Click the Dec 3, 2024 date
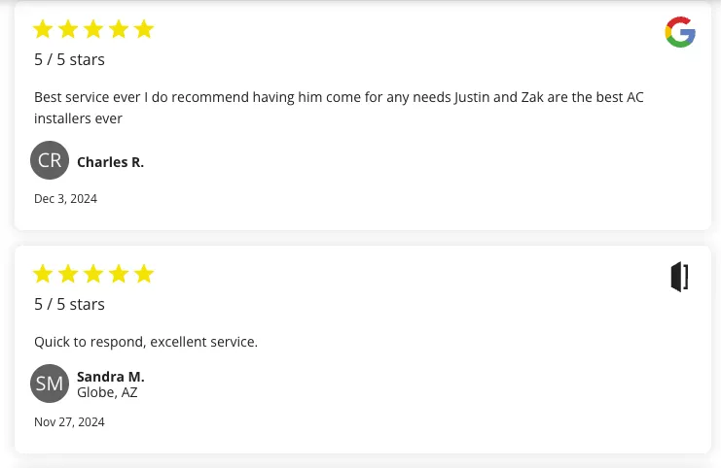721x468 pixels. click(65, 199)
